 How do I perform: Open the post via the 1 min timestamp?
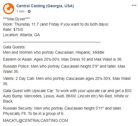[20, 11]
